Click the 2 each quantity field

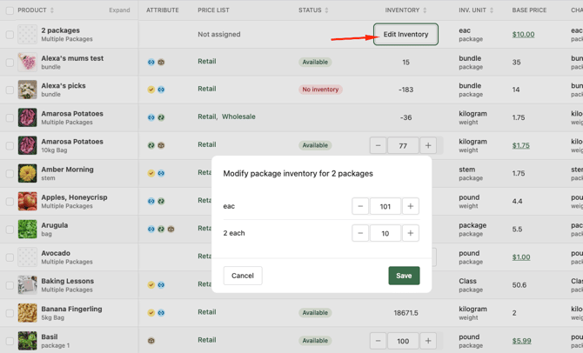click(x=385, y=233)
